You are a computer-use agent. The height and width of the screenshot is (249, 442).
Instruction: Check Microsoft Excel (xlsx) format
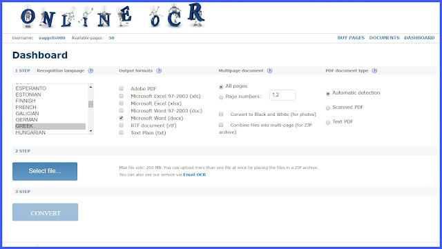(122, 103)
